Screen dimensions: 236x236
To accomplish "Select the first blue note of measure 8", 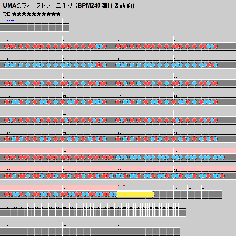I will click(118, 65).
